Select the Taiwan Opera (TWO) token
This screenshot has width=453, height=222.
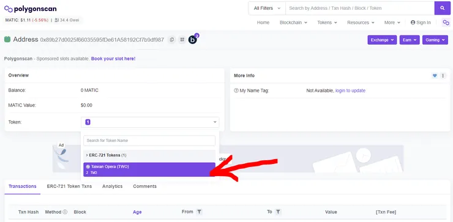click(149, 169)
